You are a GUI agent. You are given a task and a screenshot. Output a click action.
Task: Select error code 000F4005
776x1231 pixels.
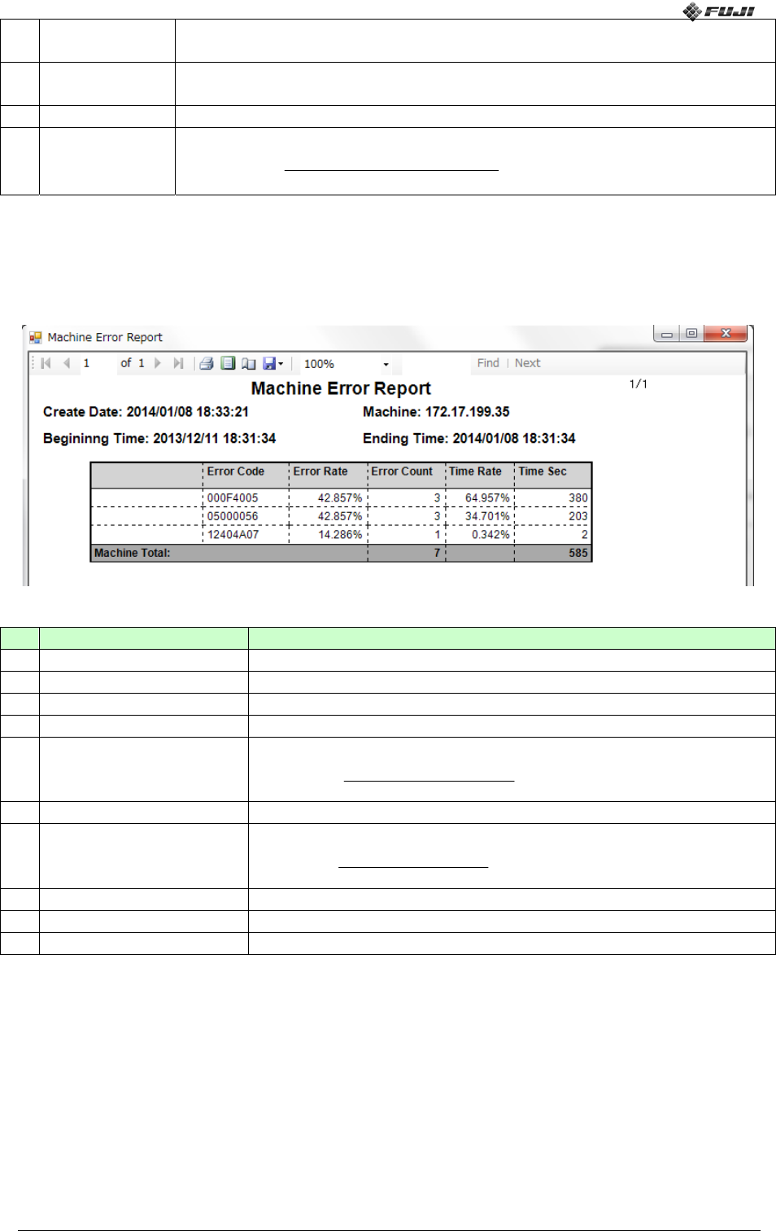pos(233,497)
